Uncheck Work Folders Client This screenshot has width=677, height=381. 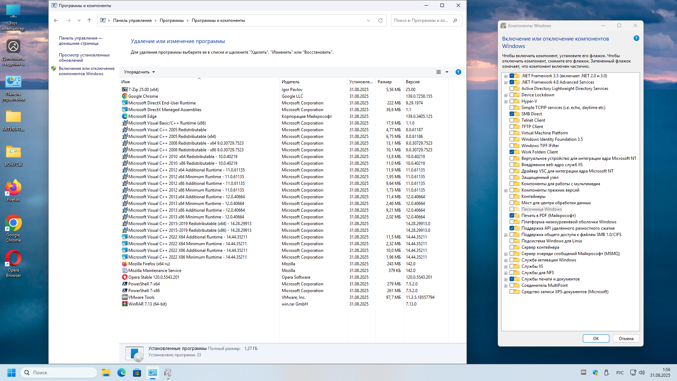(x=512, y=152)
